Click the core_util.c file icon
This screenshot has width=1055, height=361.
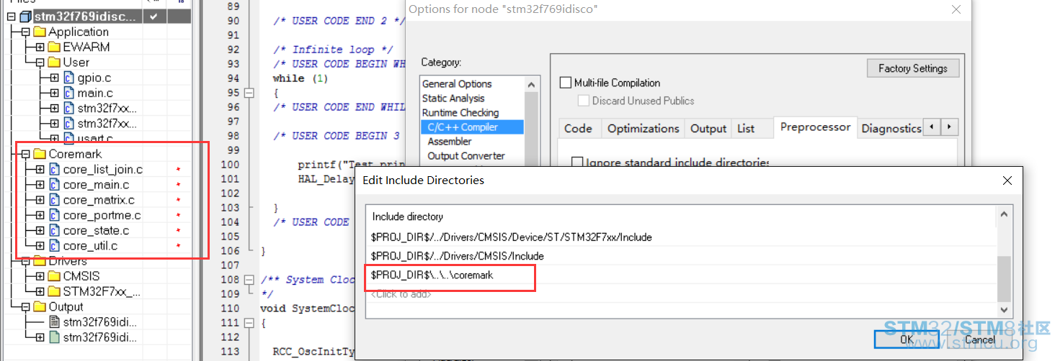[54, 246]
